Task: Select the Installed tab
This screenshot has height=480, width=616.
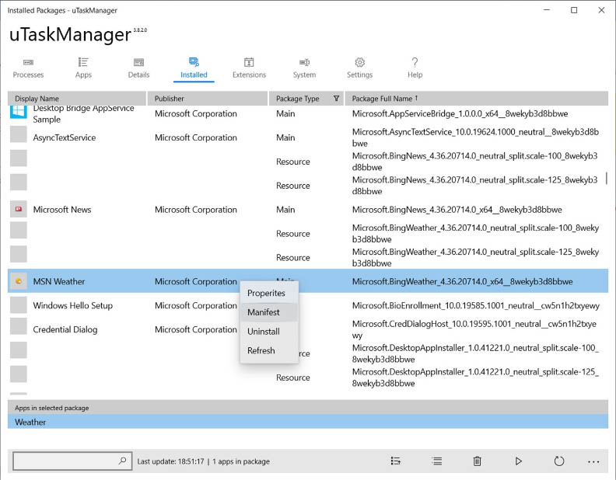Action: [194, 68]
